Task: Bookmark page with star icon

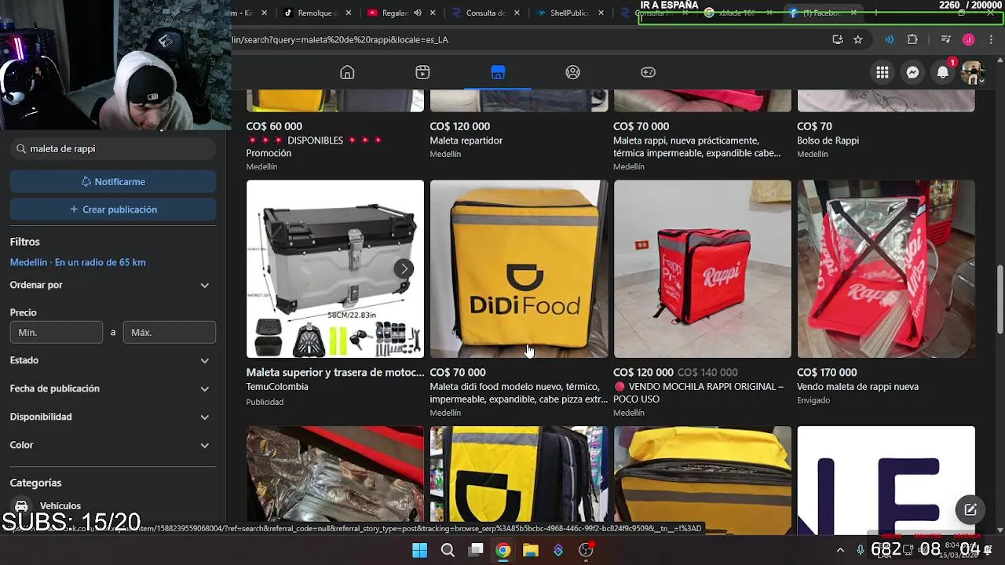Action: coord(858,39)
